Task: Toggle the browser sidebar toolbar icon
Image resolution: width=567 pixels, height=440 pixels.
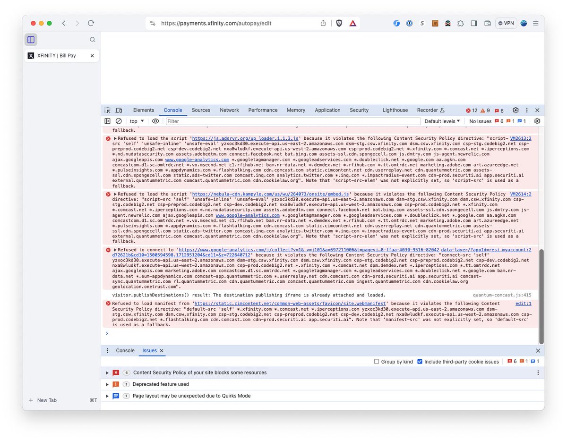Action: (474, 23)
